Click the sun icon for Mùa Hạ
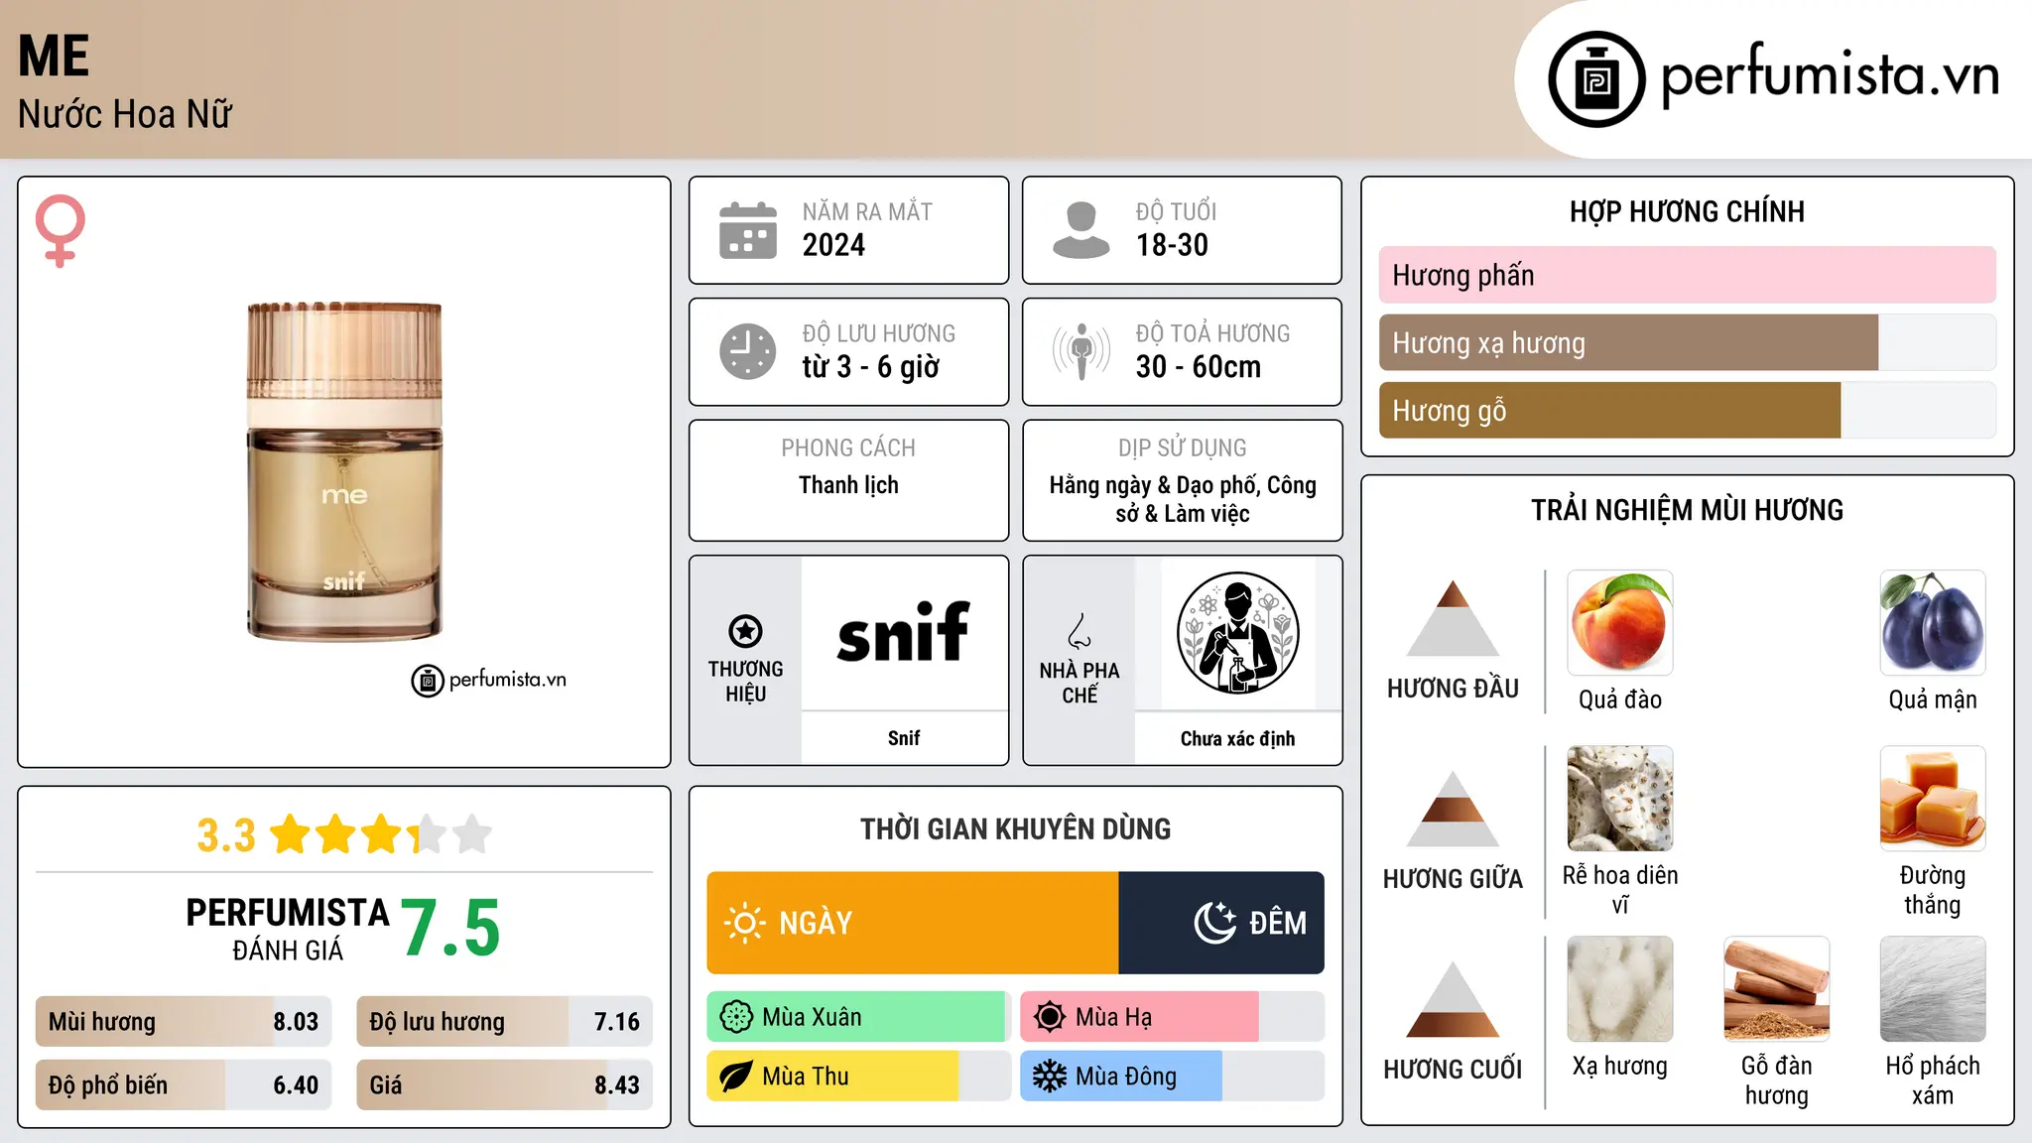 click(x=1050, y=1017)
